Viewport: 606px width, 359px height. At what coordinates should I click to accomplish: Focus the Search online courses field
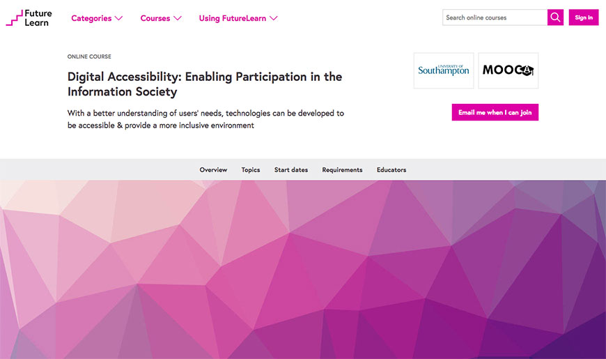pyautogui.click(x=495, y=17)
